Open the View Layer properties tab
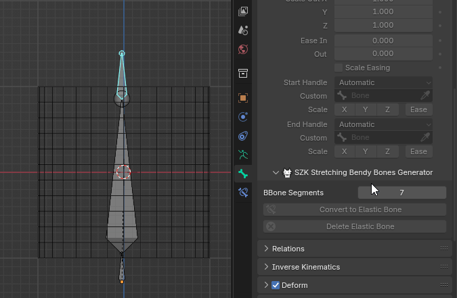 pyautogui.click(x=243, y=11)
